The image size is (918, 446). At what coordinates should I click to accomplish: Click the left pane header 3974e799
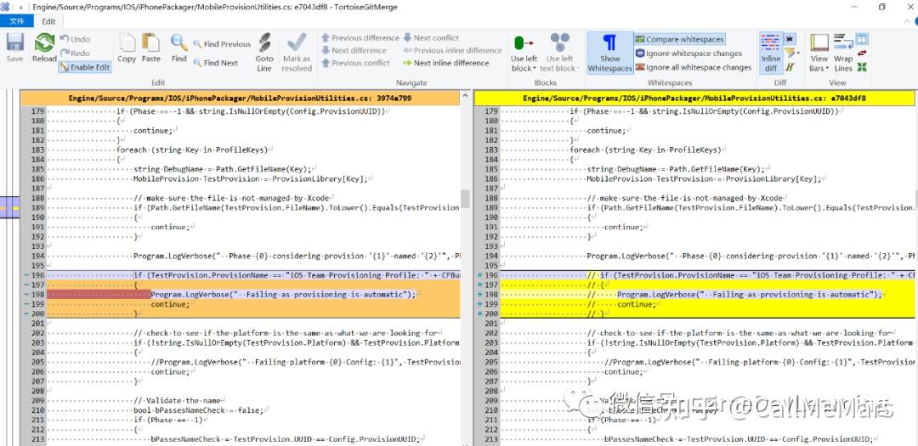click(240, 99)
